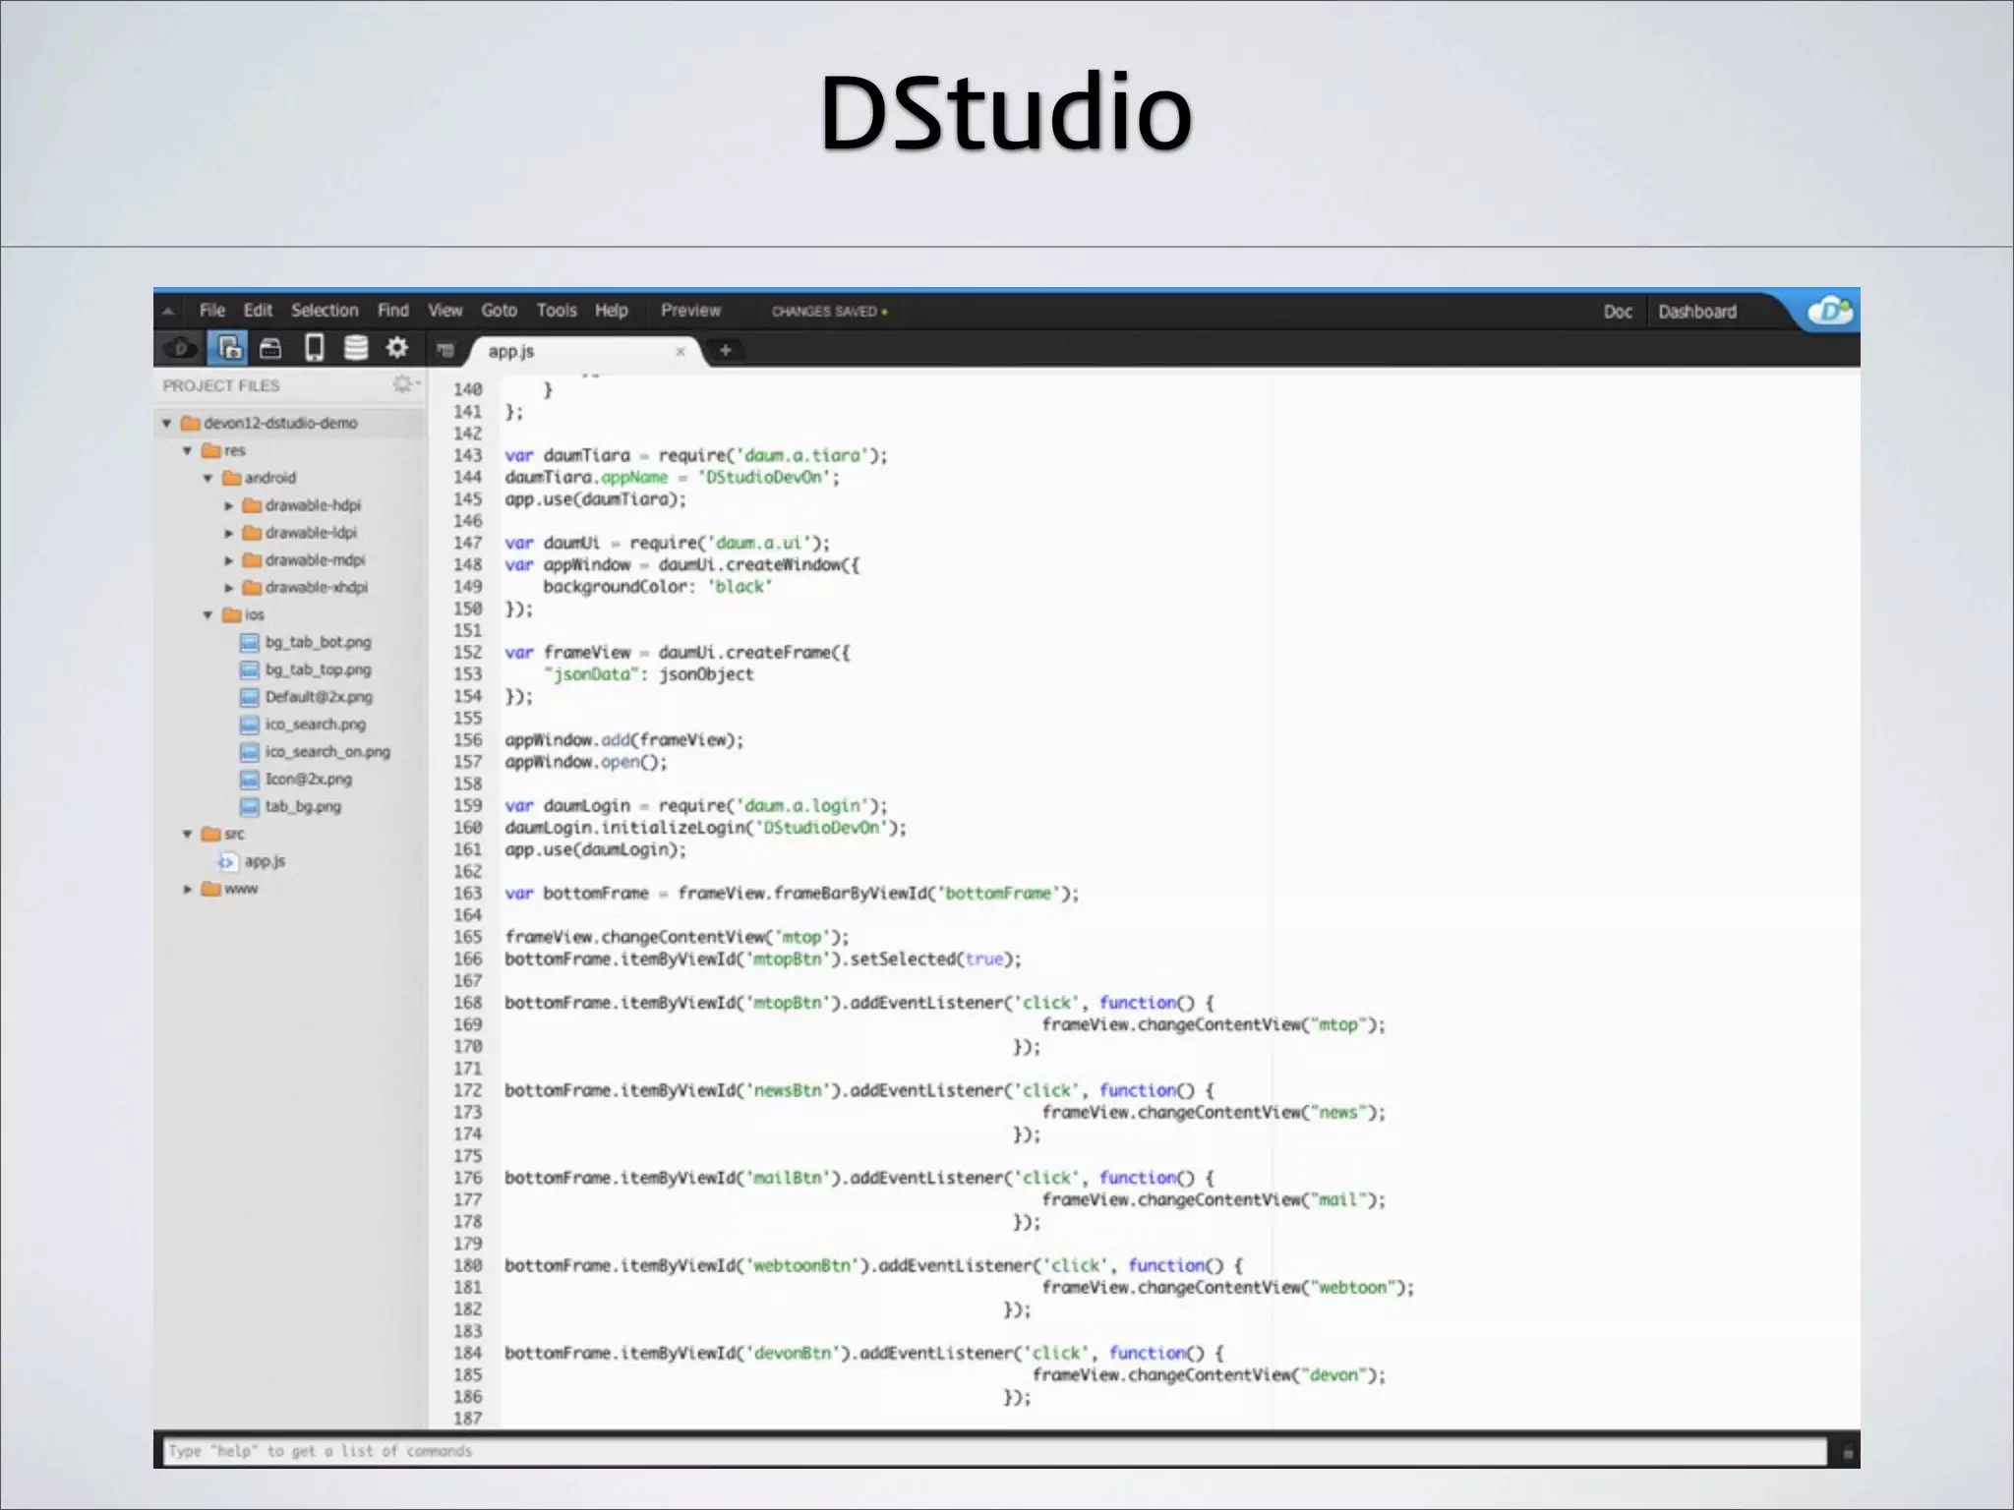Open the Selection menu

325,311
